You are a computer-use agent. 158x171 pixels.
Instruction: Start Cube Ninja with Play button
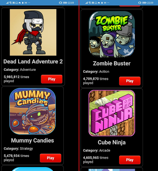coord(130,160)
